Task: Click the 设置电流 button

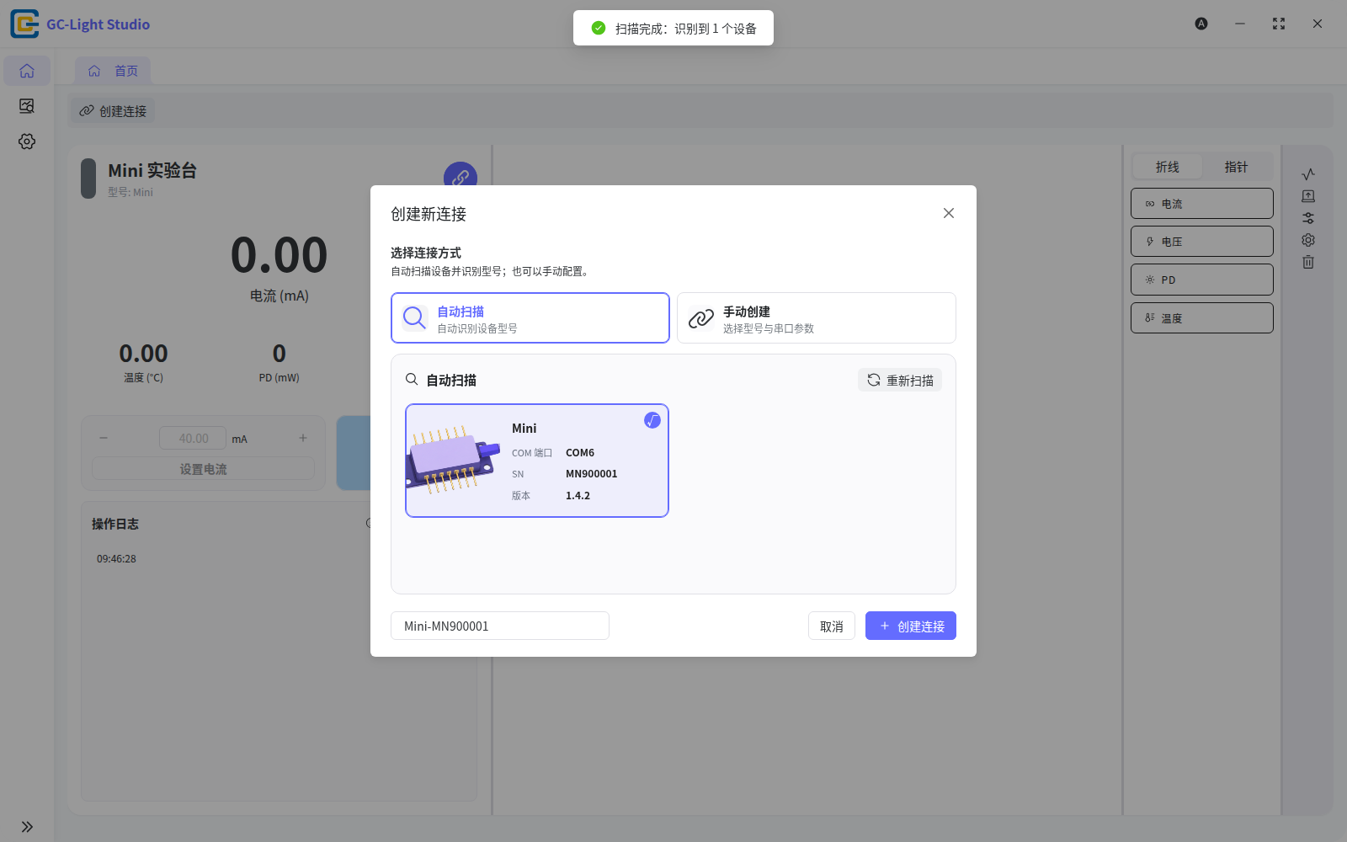Action: pos(203,469)
